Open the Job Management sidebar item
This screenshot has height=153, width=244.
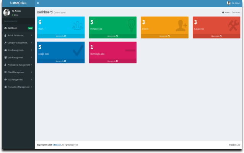(18, 80)
